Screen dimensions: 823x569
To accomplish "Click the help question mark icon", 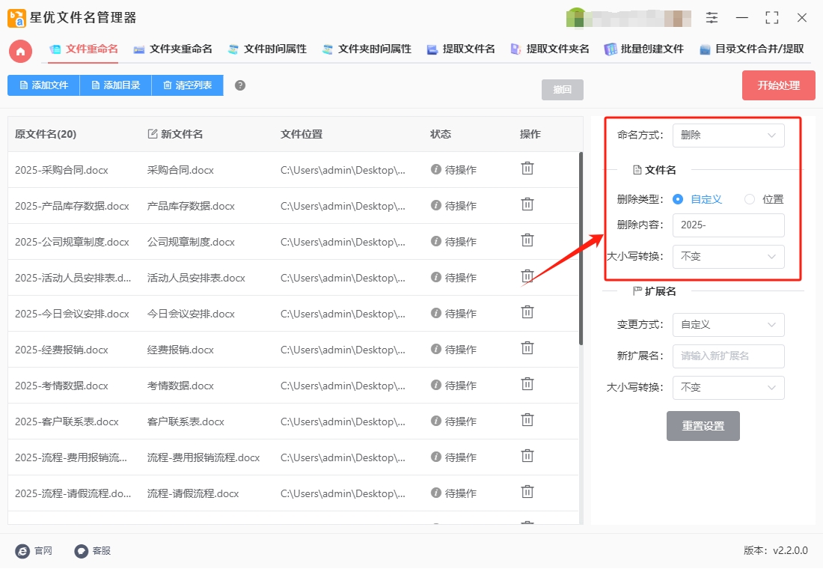I will point(240,85).
